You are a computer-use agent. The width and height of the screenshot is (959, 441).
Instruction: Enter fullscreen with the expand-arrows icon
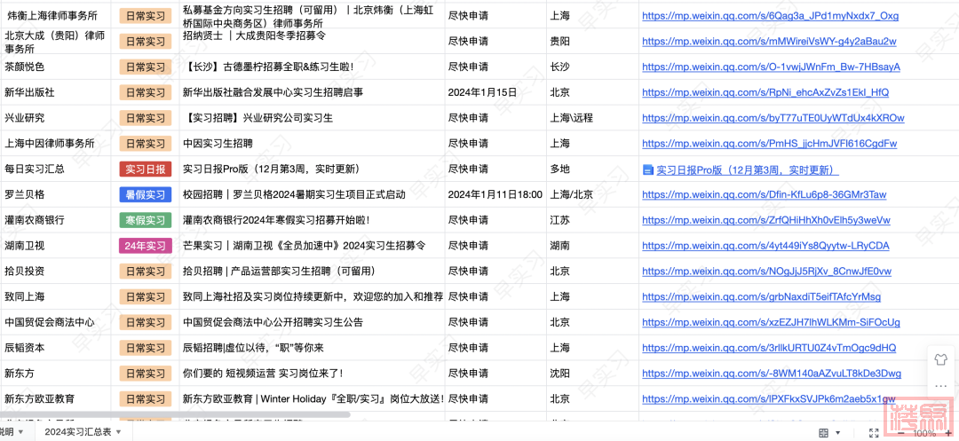[874, 432]
